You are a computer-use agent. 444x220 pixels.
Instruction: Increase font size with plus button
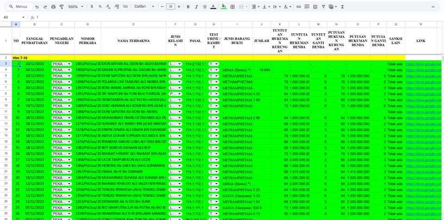(179, 6)
